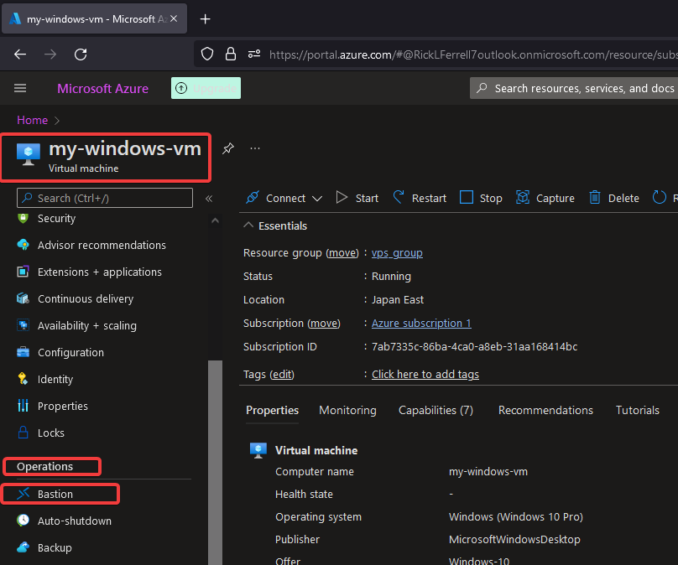Click the Delete trash icon
The width and height of the screenshot is (678, 565).
(595, 197)
